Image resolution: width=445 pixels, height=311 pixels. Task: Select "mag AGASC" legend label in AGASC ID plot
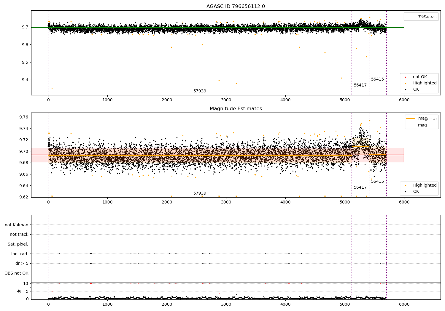[427, 17]
